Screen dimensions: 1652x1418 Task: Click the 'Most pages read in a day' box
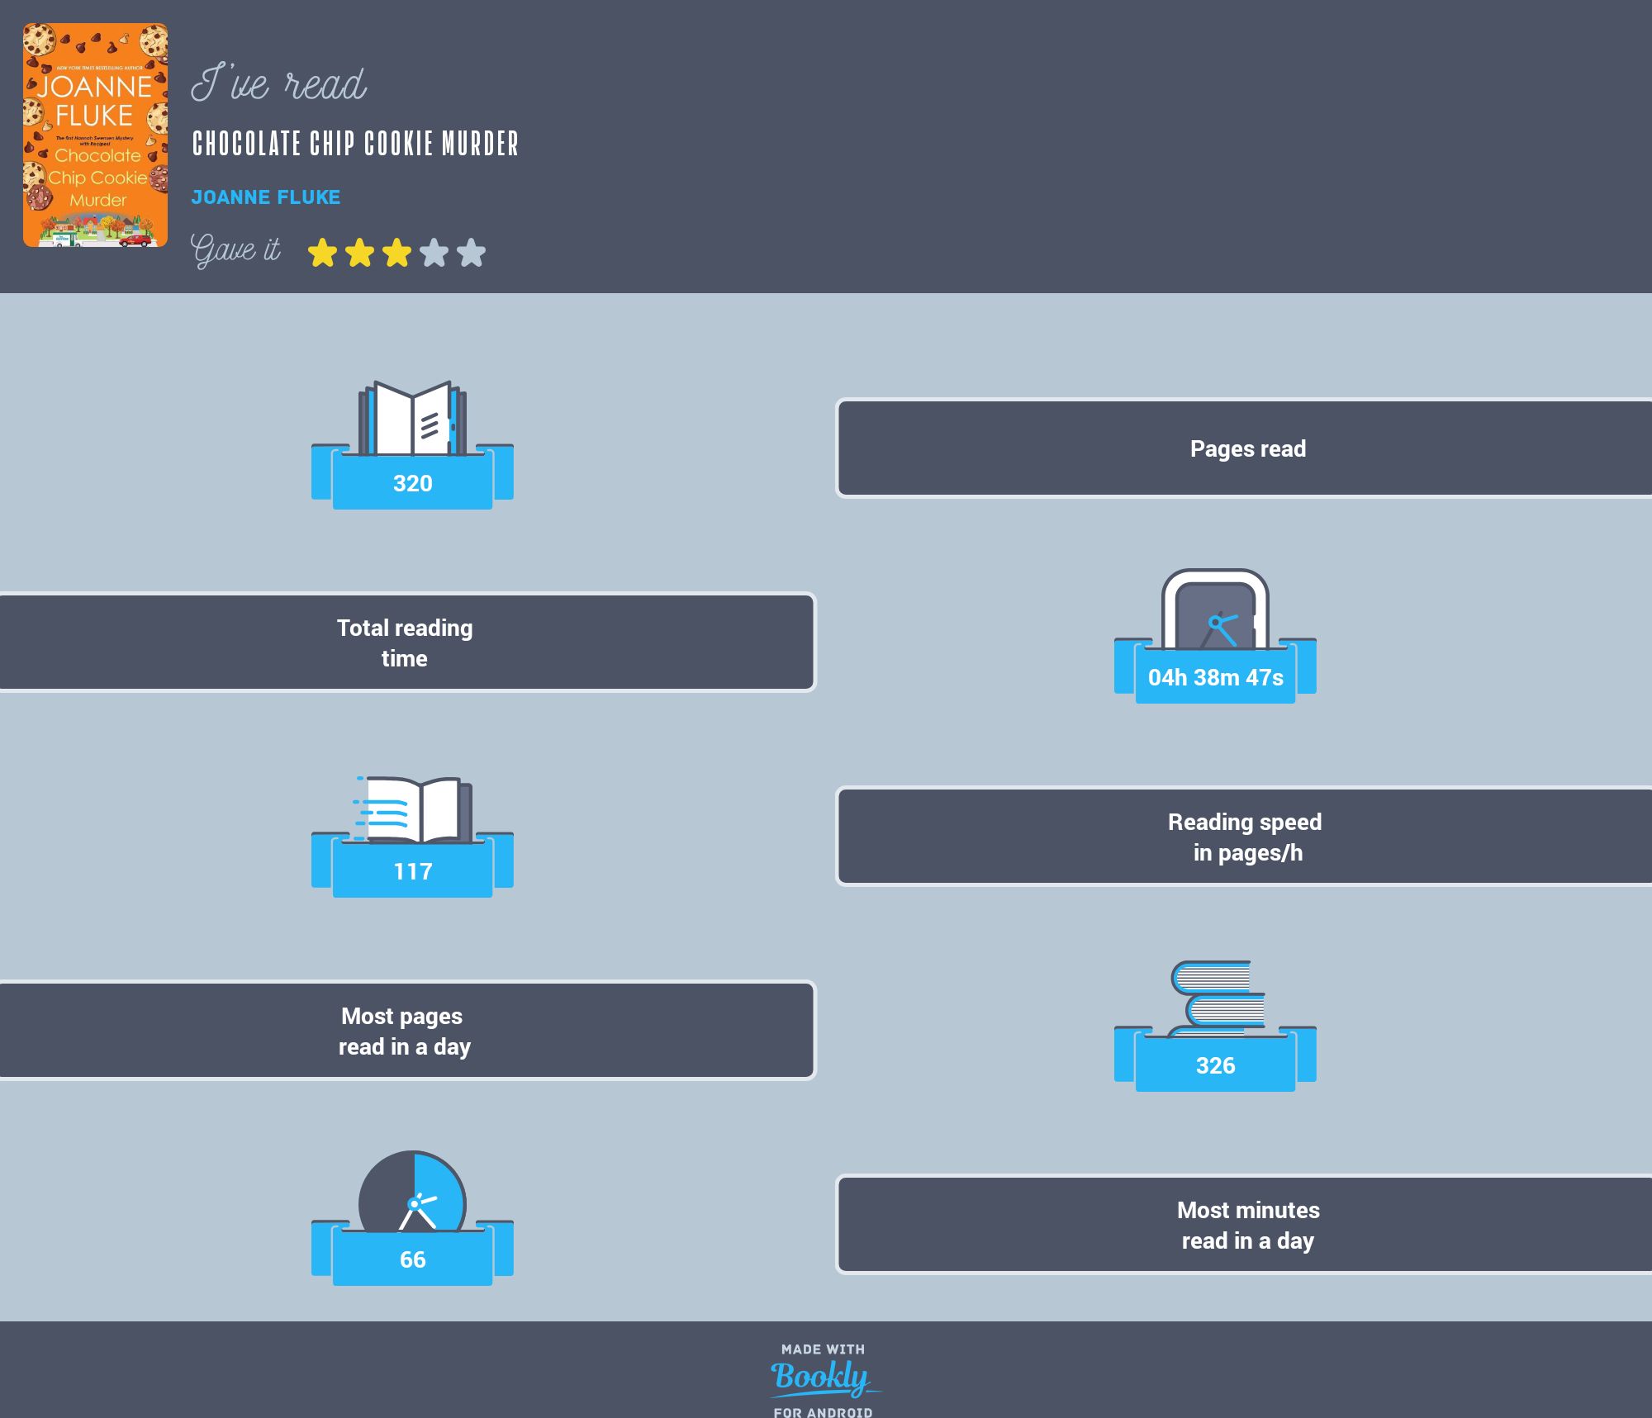tap(408, 1031)
